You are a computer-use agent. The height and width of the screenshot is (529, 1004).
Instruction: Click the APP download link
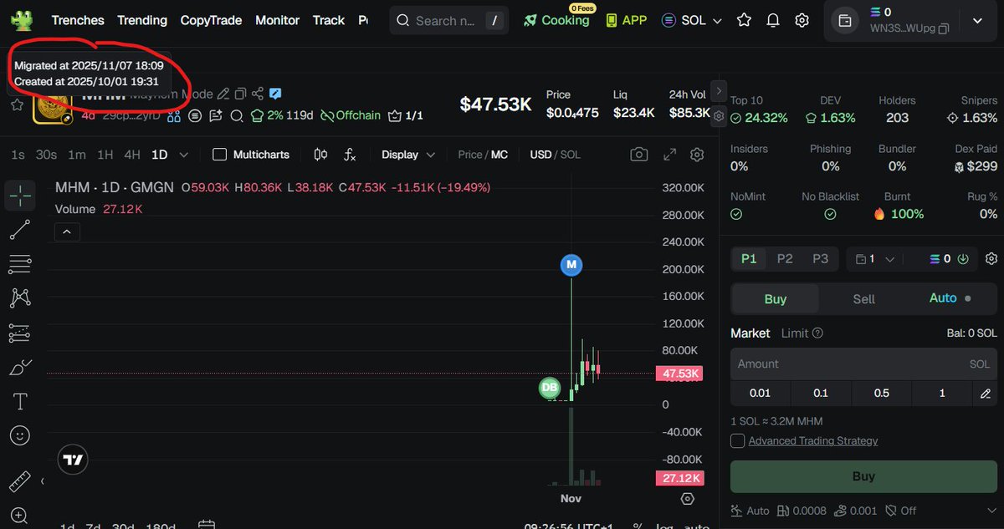627,20
